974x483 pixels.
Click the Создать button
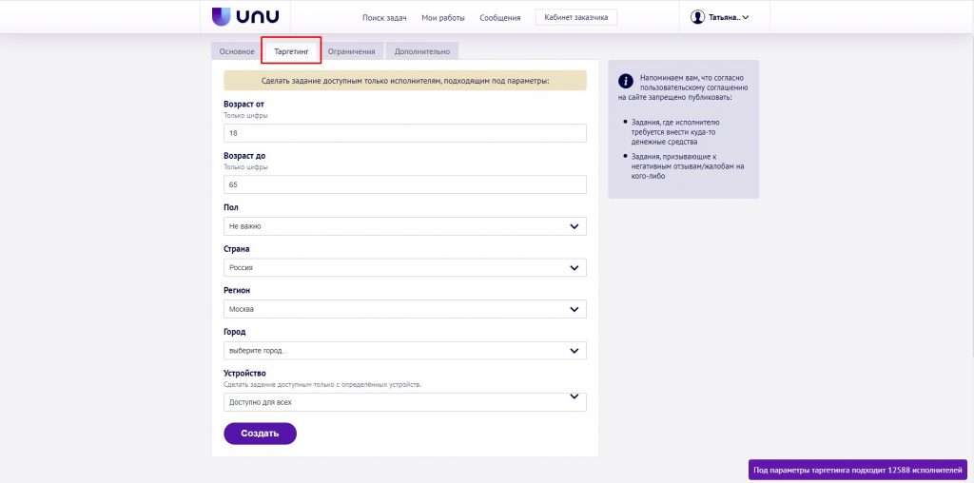coord(260,434)
